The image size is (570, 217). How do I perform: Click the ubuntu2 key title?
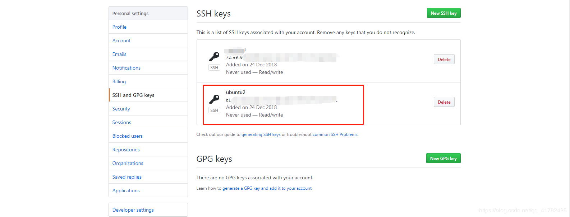[x=236, y=92]
